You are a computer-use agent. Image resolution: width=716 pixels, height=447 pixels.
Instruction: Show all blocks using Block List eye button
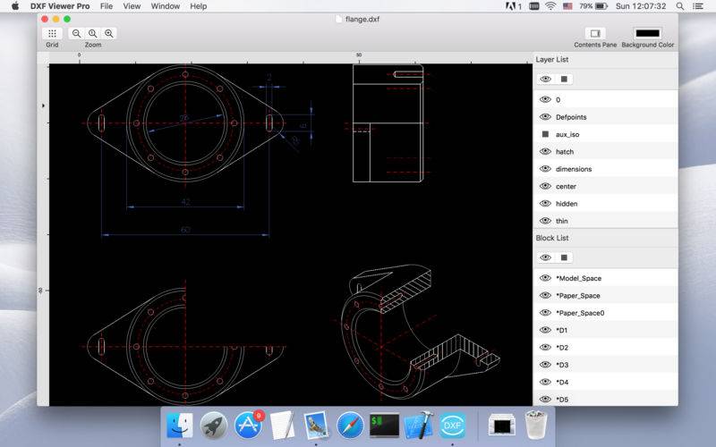point(545,257)
